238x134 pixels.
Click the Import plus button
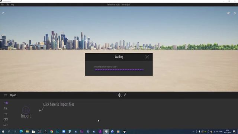(x=26, y=110)
